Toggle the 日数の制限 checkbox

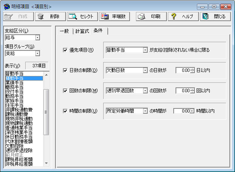coord(65,70)
